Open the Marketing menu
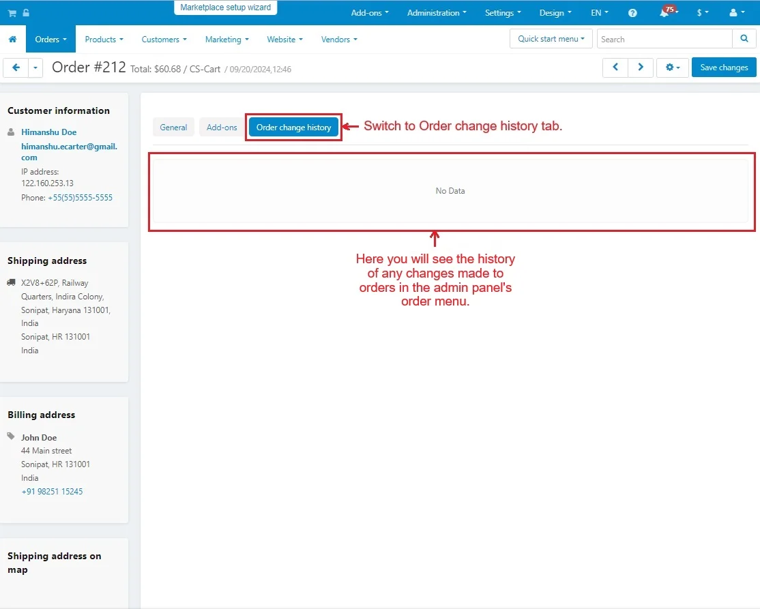The image size is (760, 609). pyautogui.click(x=226, y=40)
